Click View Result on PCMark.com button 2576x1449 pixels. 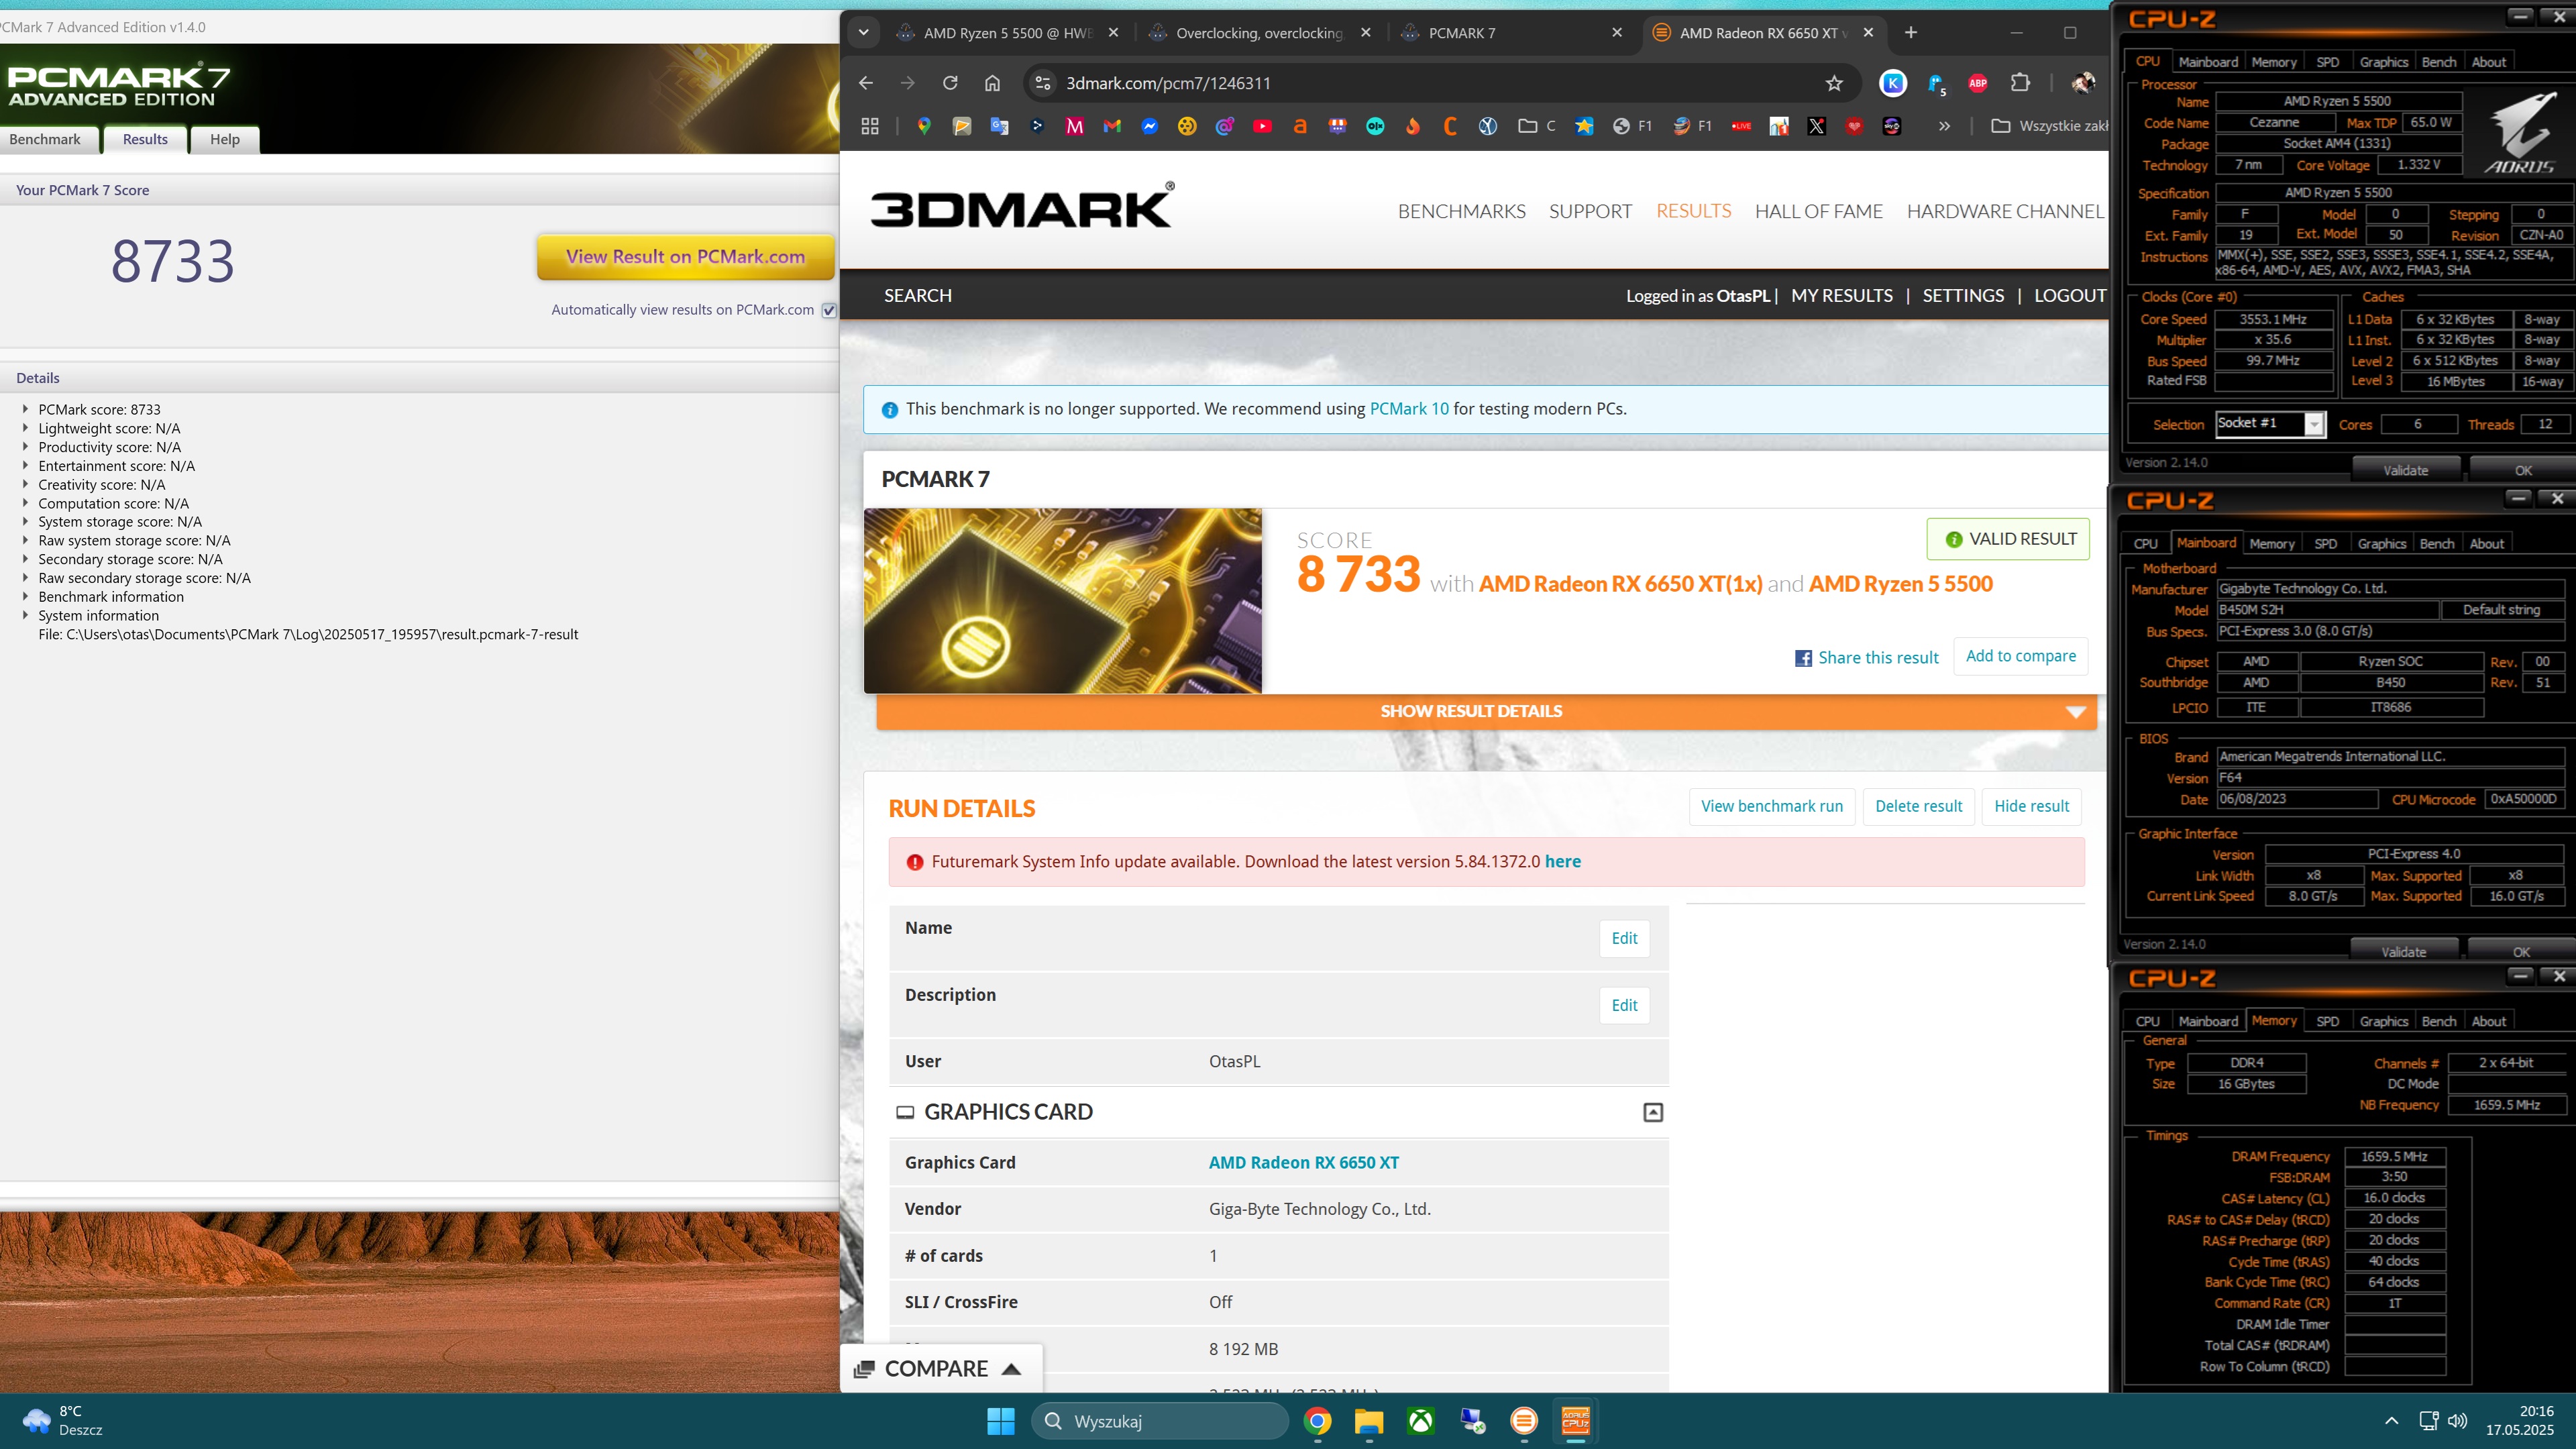tap(686, 257)
